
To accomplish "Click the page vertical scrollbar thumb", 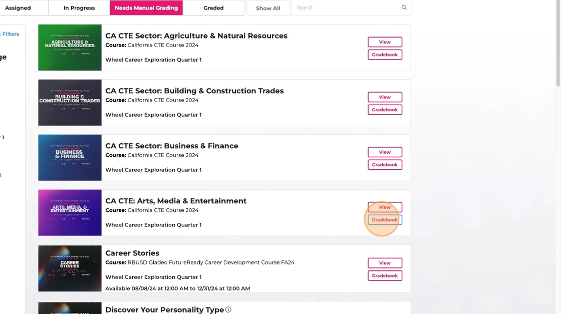I will pyautogui.click(x=558, y=43).
